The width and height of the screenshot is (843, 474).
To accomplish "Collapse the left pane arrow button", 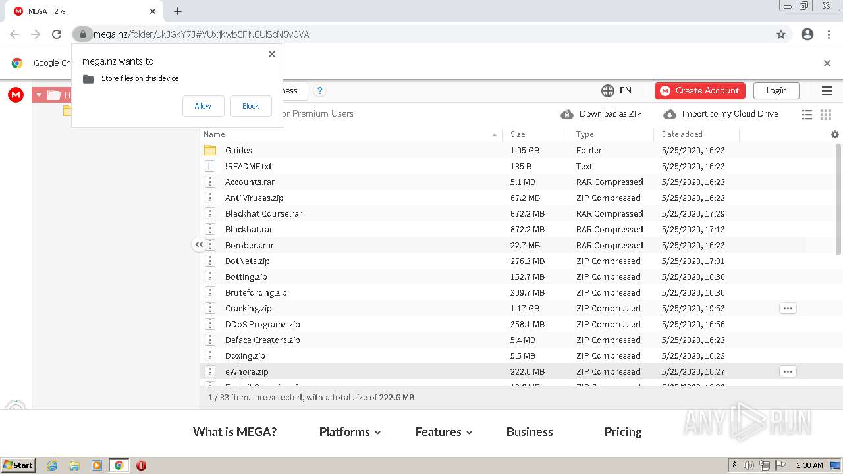I will 199,244.
